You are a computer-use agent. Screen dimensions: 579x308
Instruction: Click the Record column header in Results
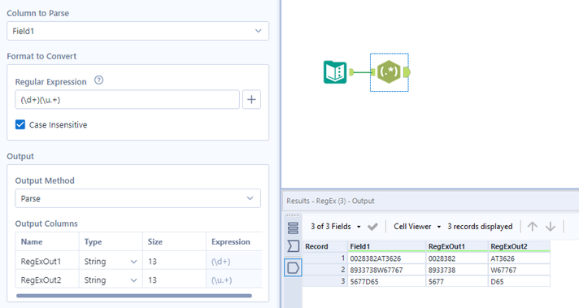pos(325,246)
